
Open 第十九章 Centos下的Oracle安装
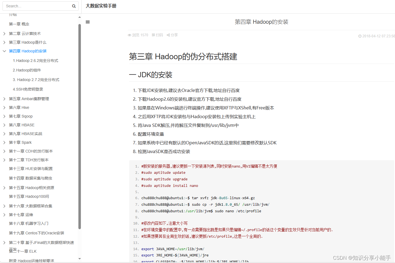37,233
